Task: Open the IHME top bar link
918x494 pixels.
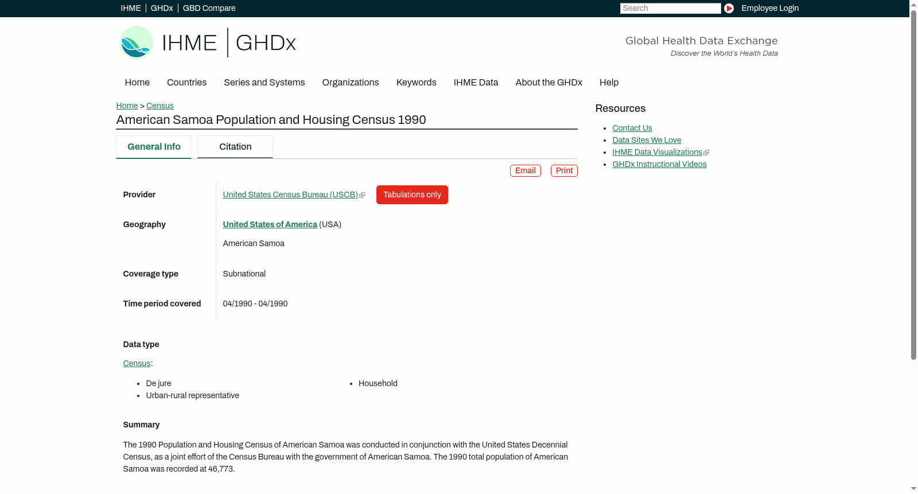Action: [x=131, y=8]
